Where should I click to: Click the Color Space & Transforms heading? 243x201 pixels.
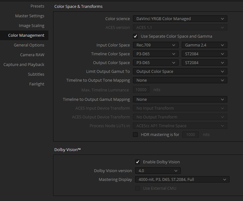(x=78, y=7)
